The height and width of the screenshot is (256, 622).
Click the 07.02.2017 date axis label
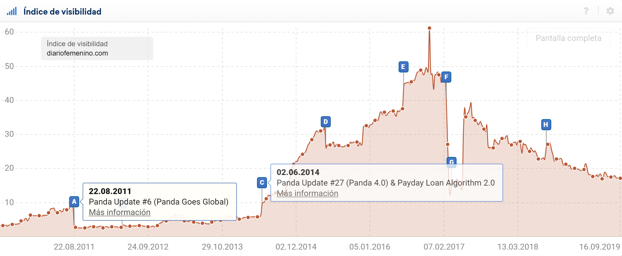[444, 247]
